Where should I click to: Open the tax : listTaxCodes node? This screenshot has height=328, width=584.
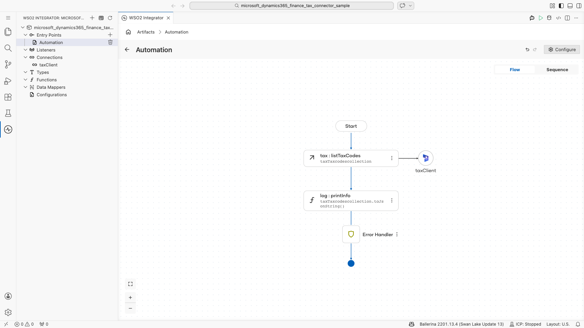pyautogui.click(x=351, y=158)
